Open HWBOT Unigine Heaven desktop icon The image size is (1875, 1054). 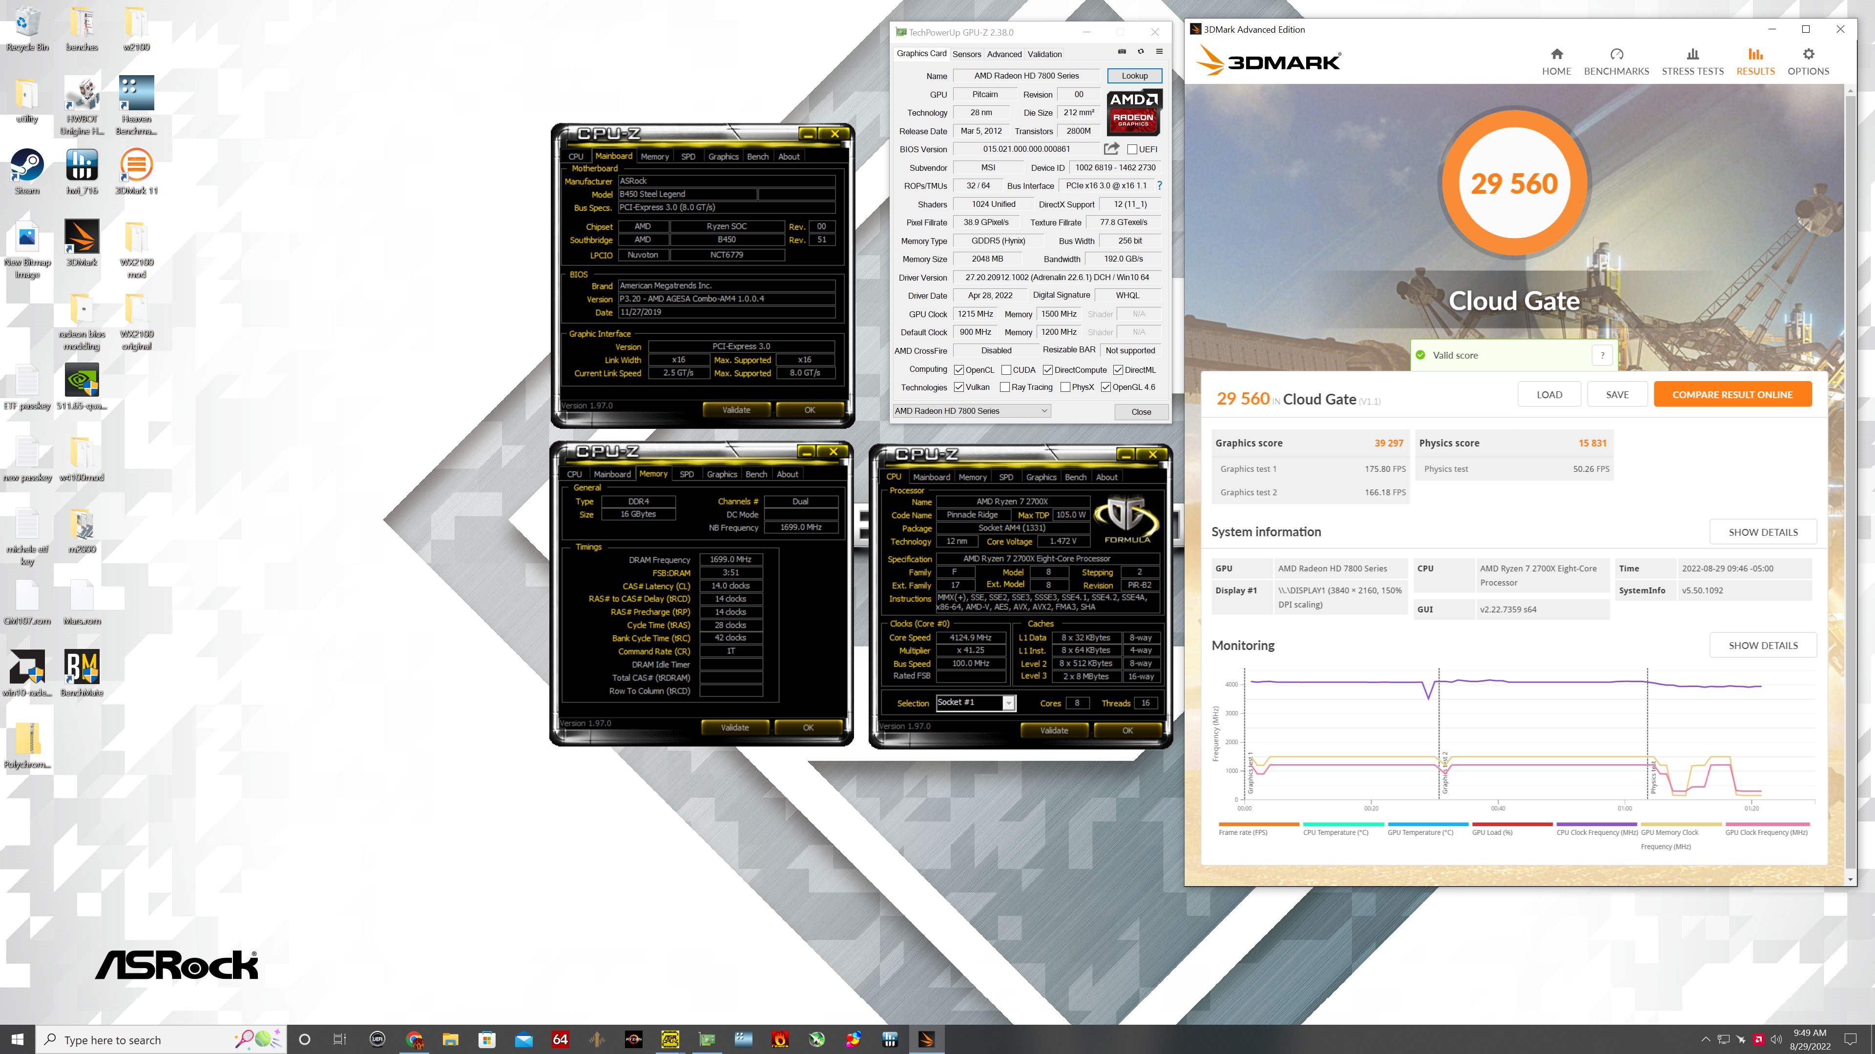(82, 106)
